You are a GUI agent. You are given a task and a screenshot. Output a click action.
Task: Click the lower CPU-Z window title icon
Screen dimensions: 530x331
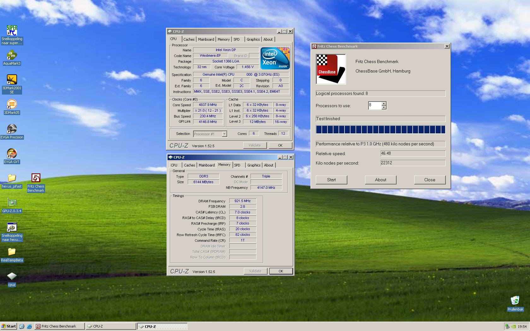[170, 157]
